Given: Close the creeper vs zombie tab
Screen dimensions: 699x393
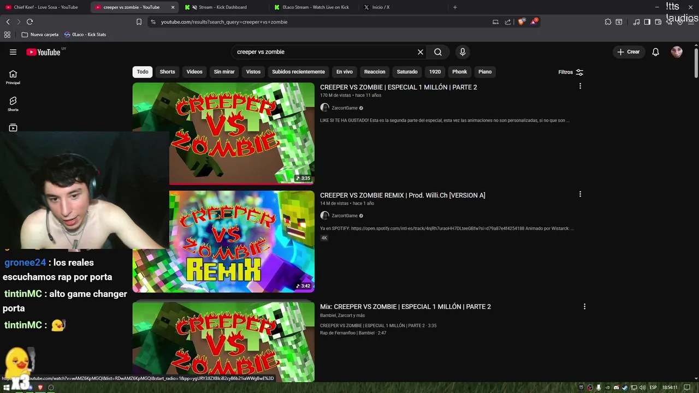Looking at the screenshot, I should [x=173, y=7].
